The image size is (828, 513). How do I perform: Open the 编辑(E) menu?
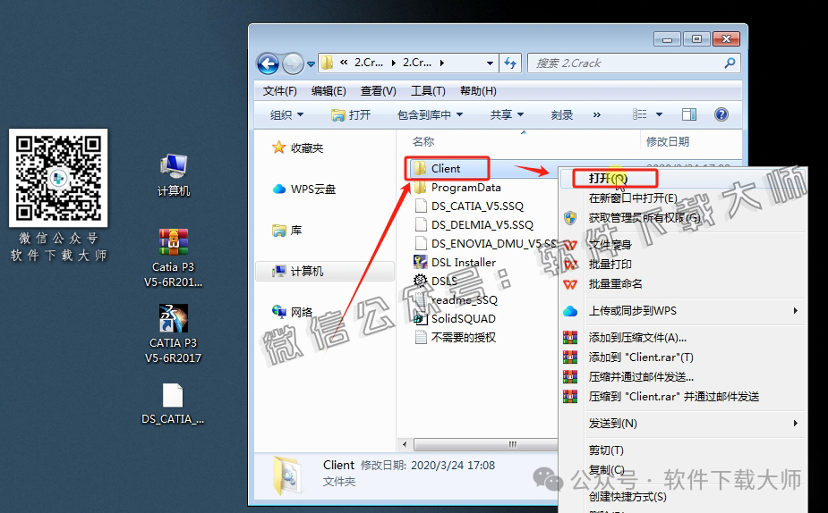[329, 91]
